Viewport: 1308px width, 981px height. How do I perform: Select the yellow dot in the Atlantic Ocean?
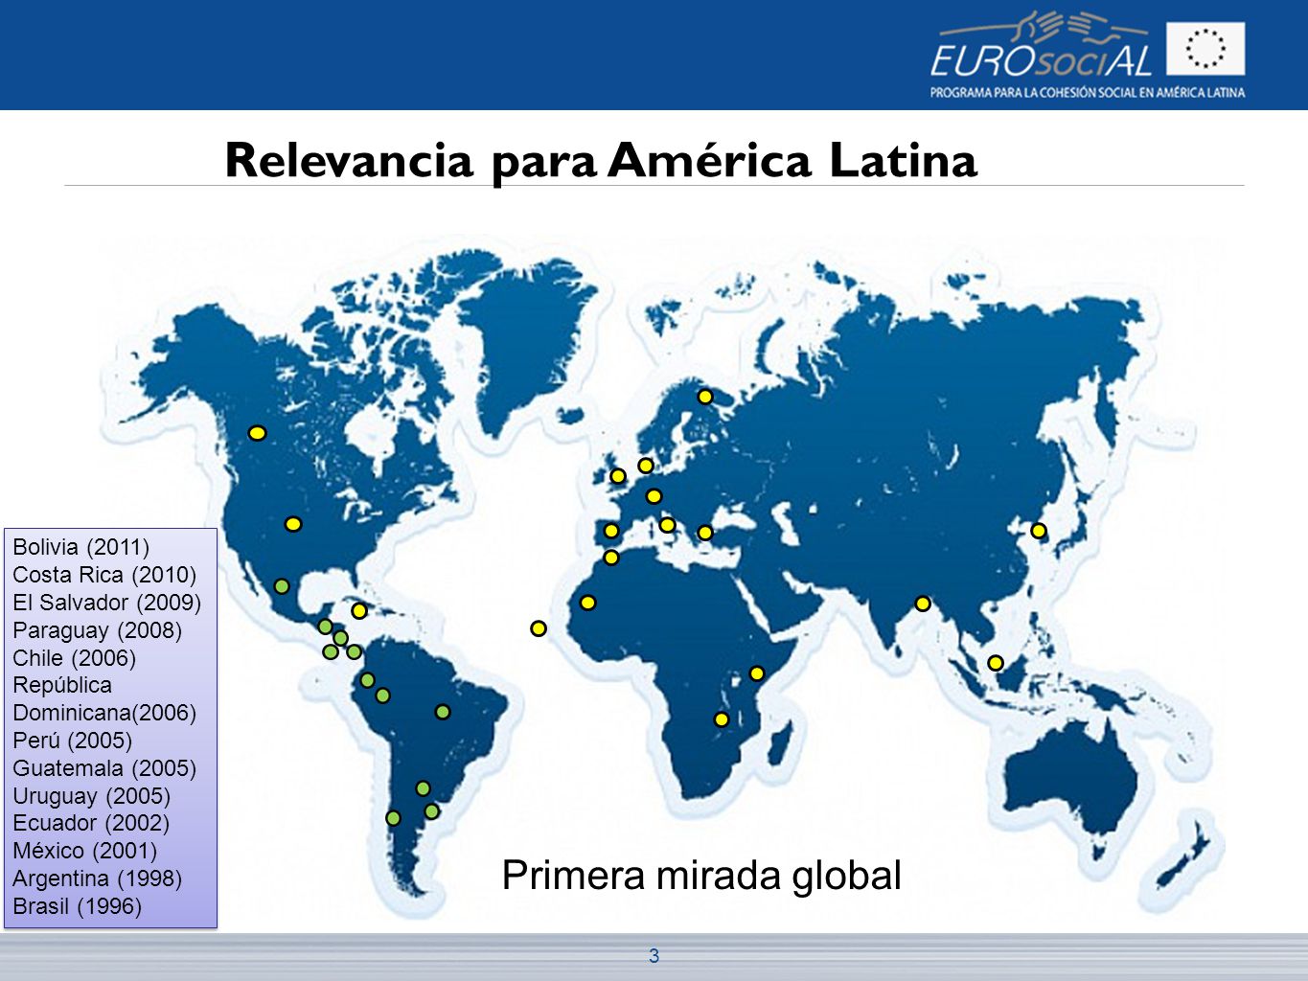pyautogui.click(x=539, y=628)
